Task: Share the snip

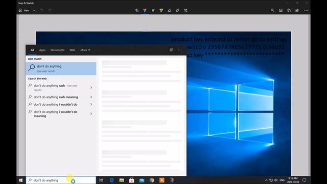Action: pyautogui.click(x=297, y=10)
